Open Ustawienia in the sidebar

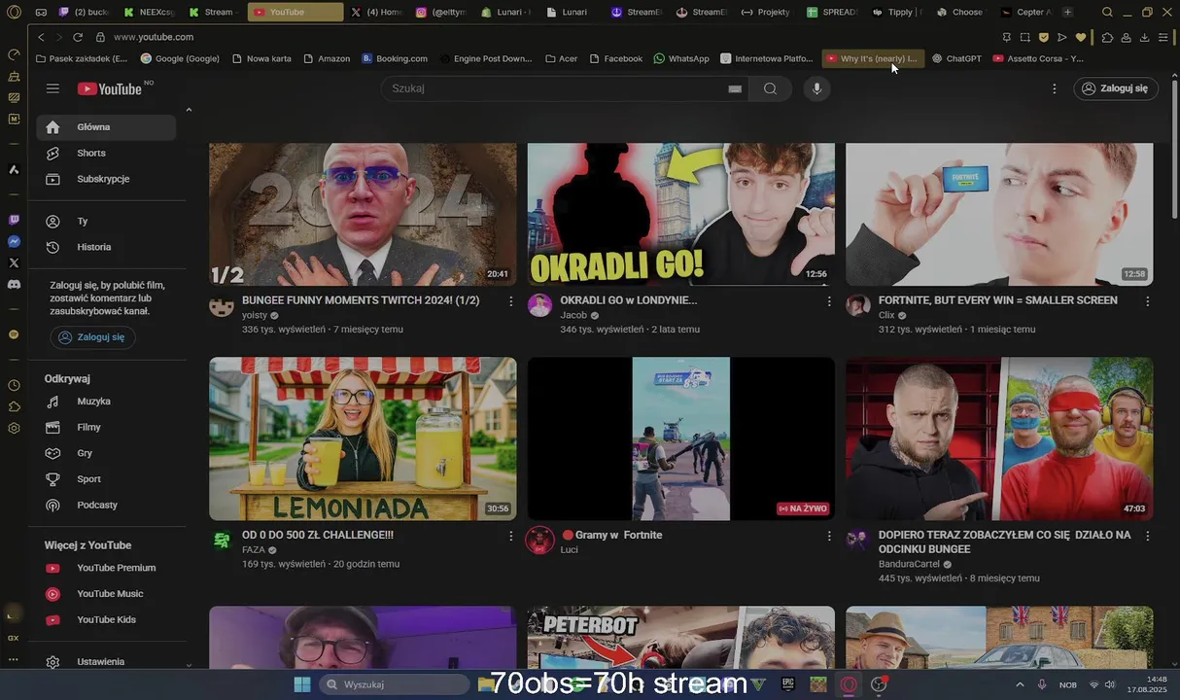pos(107,662)
